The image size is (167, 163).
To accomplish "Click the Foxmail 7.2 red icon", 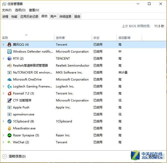I will [9, 93].
